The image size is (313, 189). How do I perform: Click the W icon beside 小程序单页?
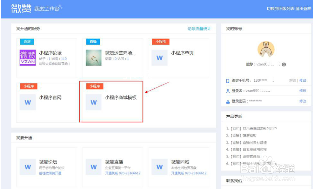[x=159, y=58]
